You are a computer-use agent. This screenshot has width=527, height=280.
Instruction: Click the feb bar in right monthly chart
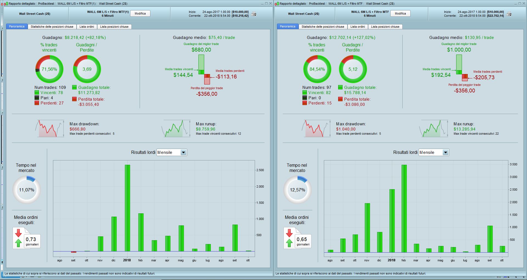404,208
